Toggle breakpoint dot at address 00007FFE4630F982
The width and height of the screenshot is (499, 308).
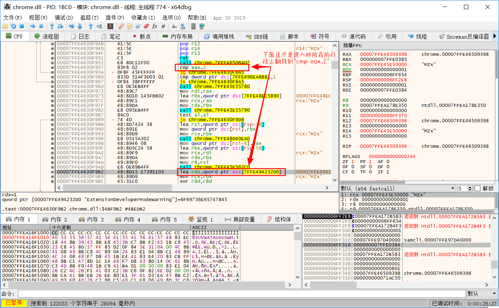[x=53, y=110]
